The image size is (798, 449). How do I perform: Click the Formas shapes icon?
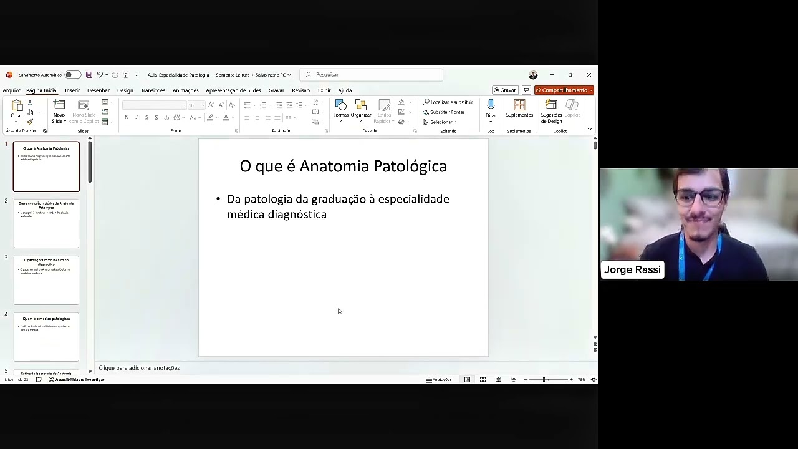pos(340,105)
